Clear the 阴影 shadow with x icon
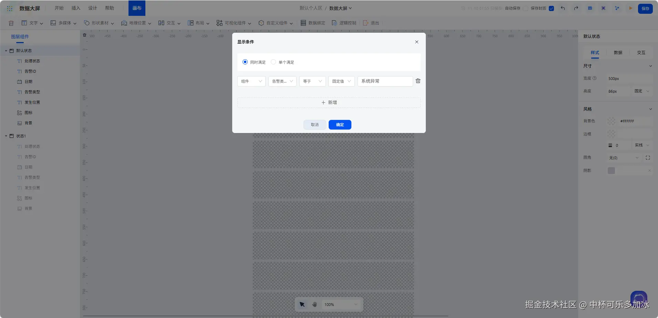 (x=649, y=171)
